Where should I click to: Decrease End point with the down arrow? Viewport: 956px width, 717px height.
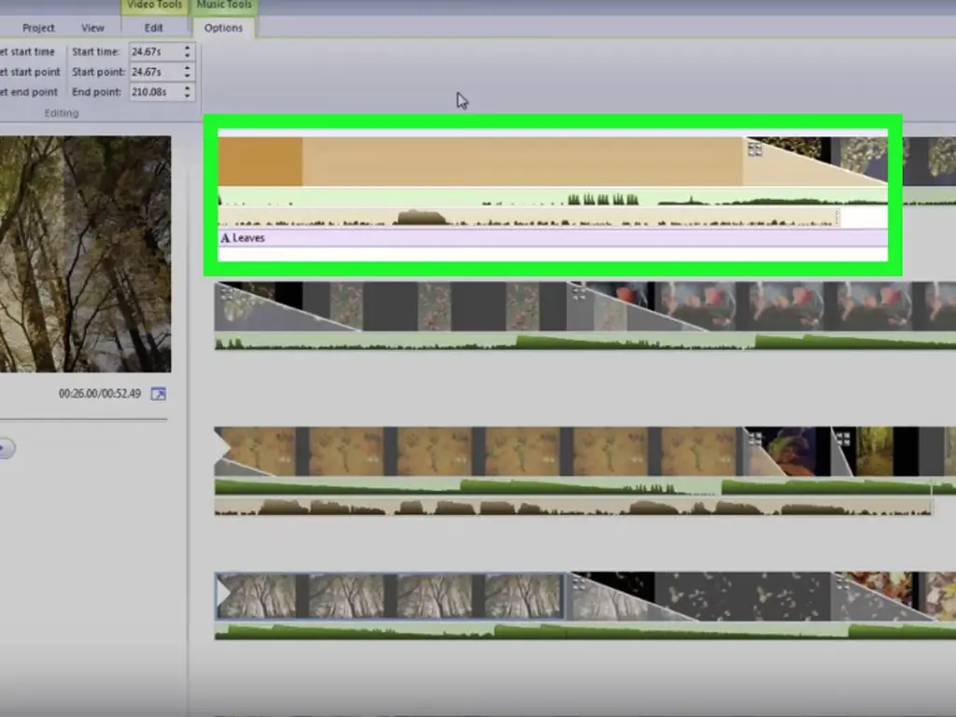pos(187,96)
